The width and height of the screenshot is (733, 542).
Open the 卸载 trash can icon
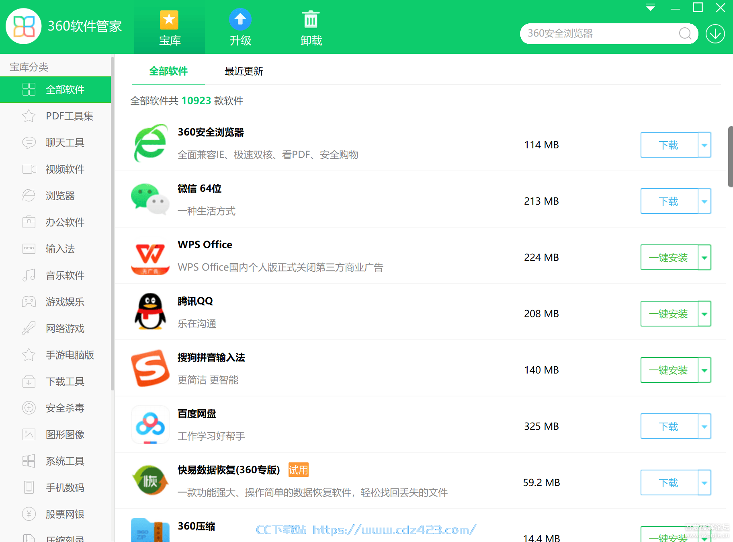pyautogui.click(x=311, y=19)
